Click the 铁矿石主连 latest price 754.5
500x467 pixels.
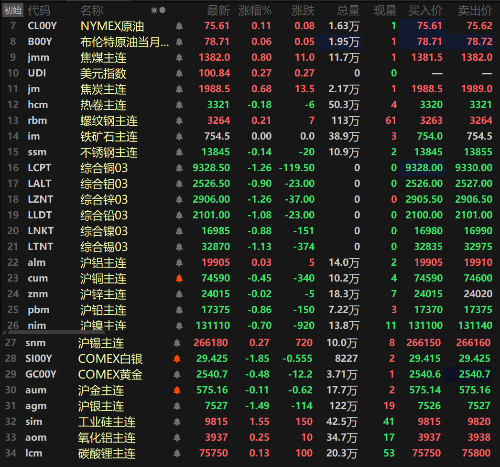click(x=217, y=136)
